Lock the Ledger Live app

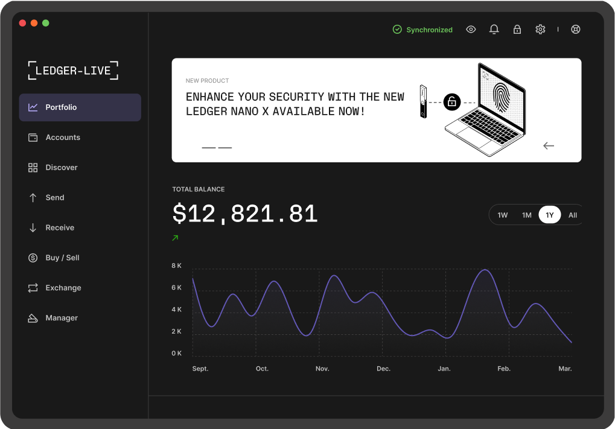pos(517,29)
